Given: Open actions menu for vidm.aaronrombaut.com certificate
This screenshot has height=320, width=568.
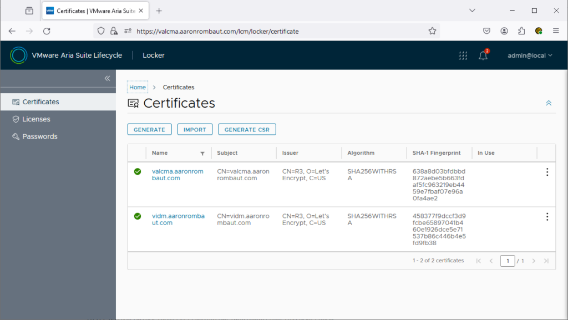Looking at the screenshot, I should click(x=547, y=216).
